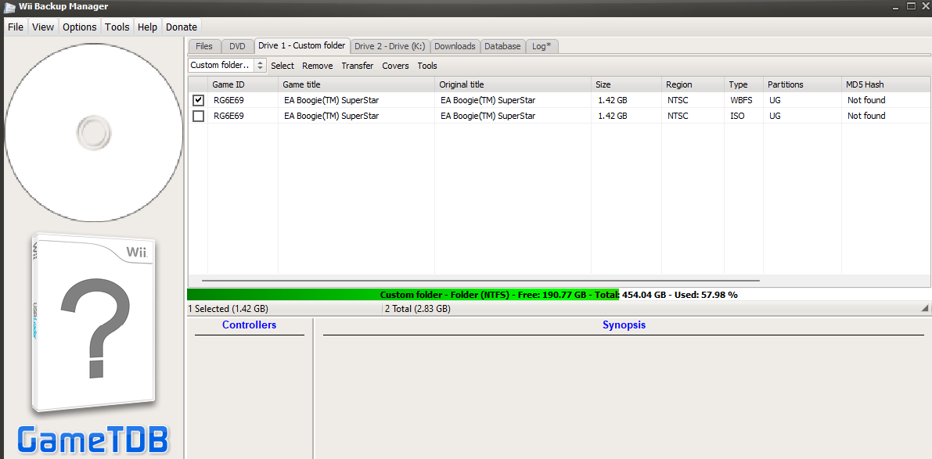Click the Wii game box cover placeholder
The width and height of the screenshot is (932, 459).
[93, 324]
